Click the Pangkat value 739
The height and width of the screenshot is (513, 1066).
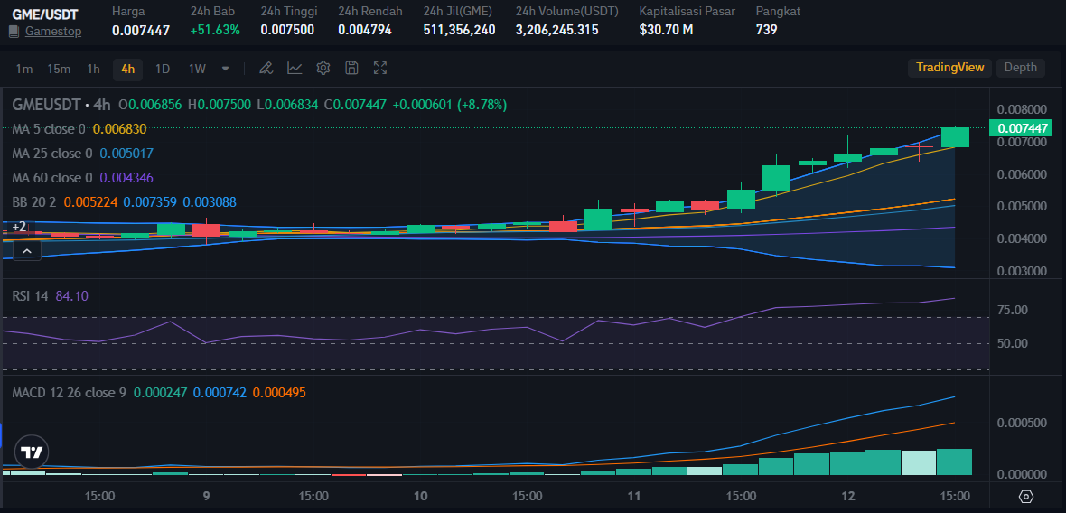[x=766, y=30]
